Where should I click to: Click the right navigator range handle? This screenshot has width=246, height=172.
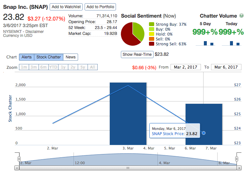[237, 159]
